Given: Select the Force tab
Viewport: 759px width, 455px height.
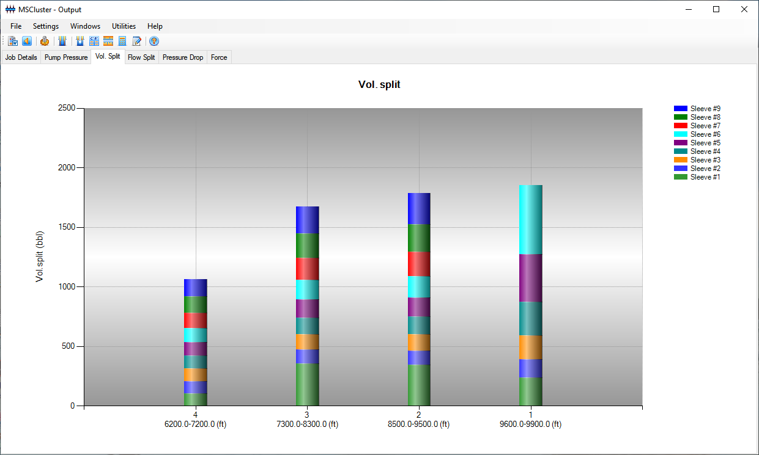Looking at the screenshot, I should [x=219, y=57].
